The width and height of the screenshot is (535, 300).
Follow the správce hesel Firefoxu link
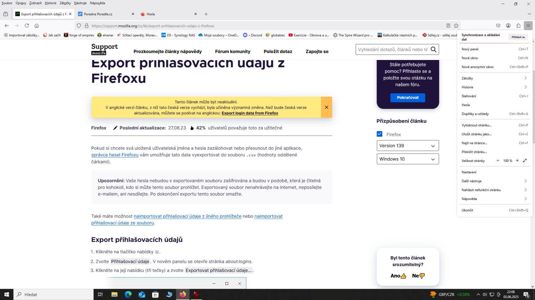click(x=115, y=155)
